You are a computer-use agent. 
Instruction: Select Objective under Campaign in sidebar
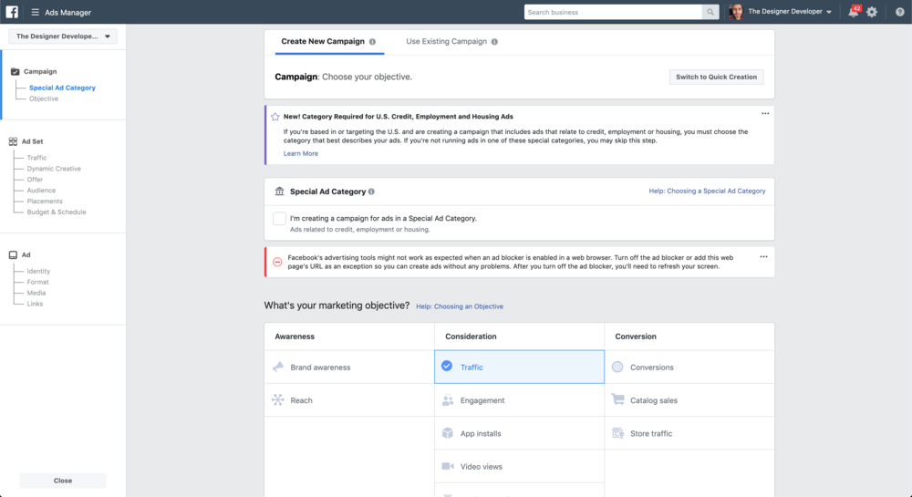(x=44, y=98)
